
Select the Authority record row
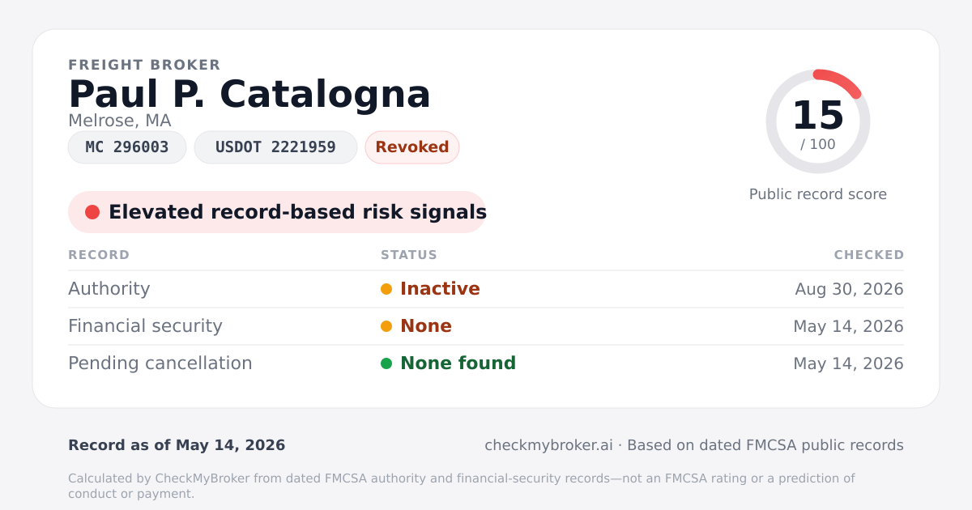pyautogui.click(x=486, y=289)
